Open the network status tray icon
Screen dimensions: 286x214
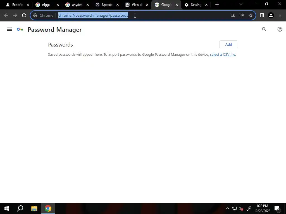(234, 208)
